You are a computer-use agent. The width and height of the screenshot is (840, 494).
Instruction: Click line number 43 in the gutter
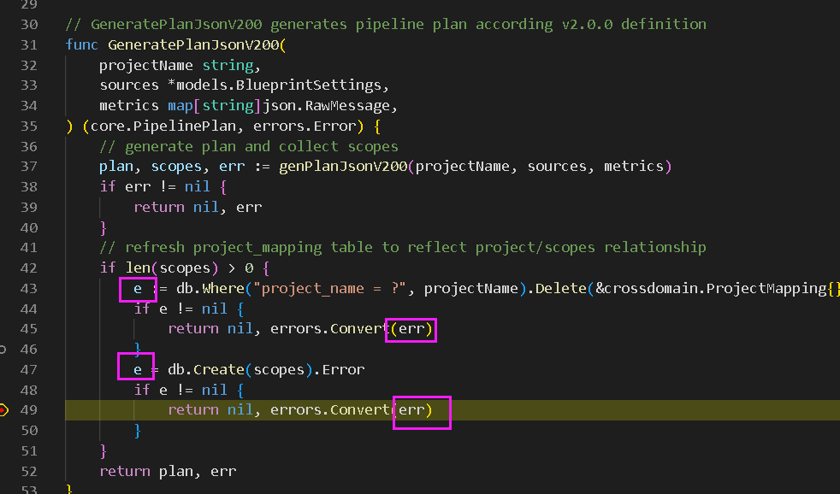[29, 289]
